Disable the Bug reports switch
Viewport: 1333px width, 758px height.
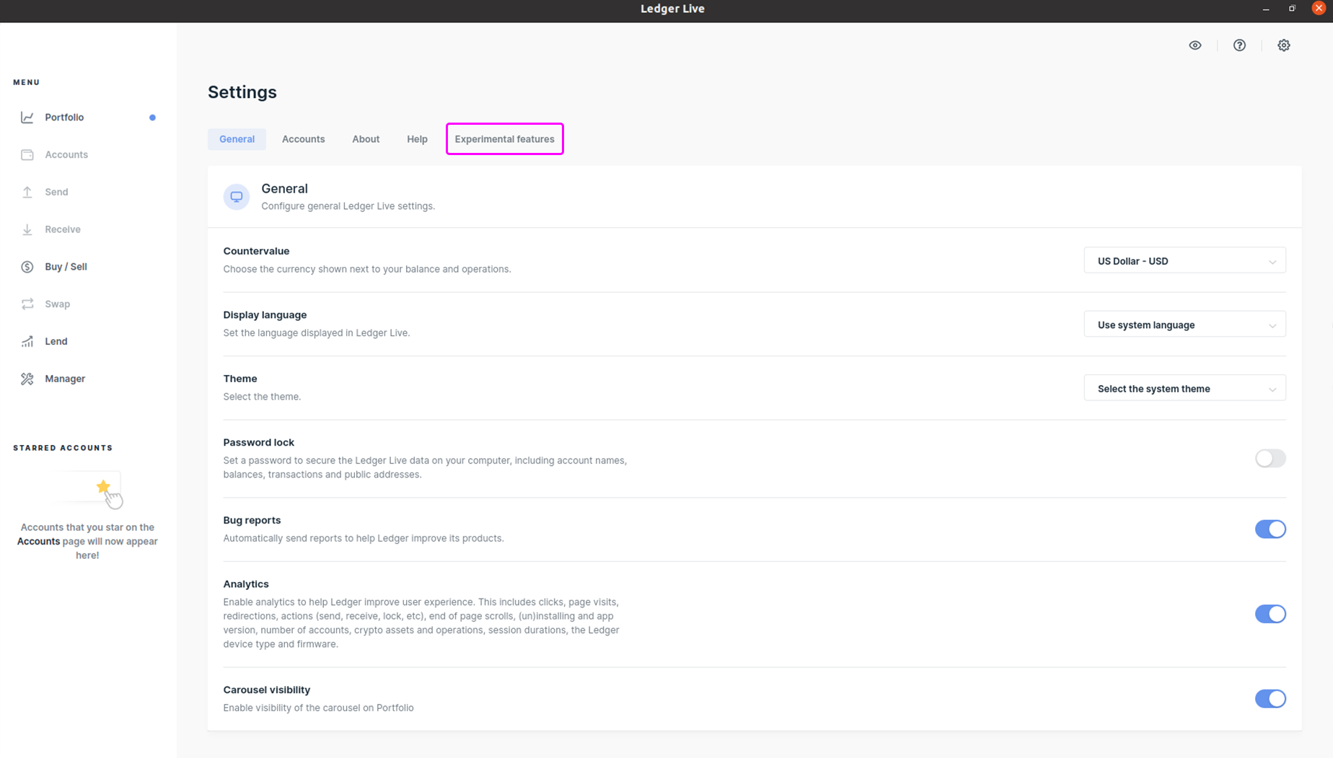pyautogui.click(x=1270, y=529)
